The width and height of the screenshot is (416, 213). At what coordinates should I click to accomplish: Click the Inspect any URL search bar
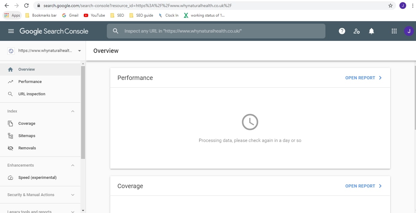[x=216, y=31]
